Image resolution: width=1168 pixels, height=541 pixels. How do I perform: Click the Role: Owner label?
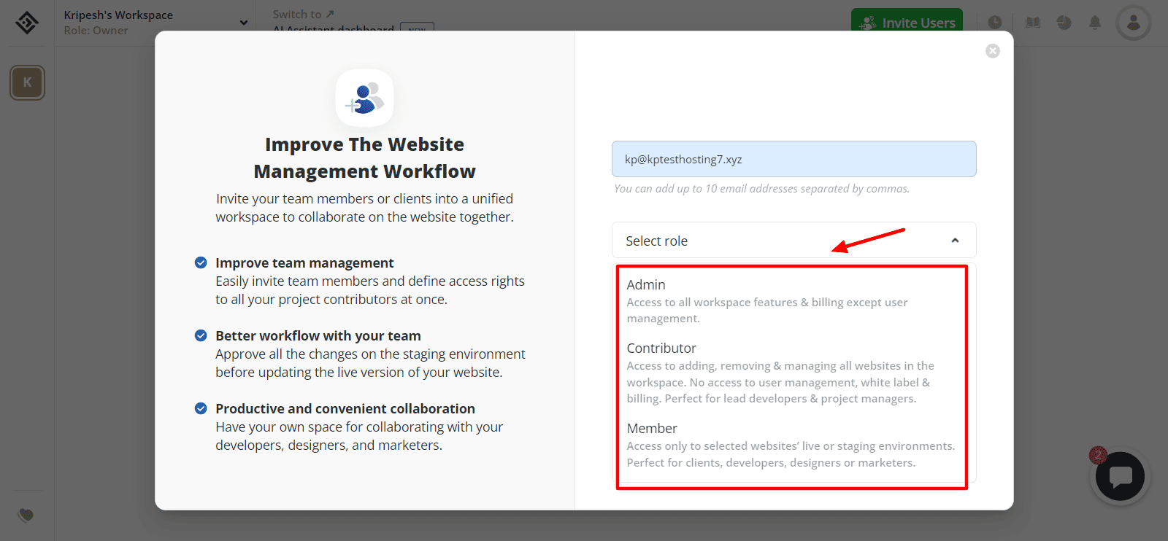96,31
